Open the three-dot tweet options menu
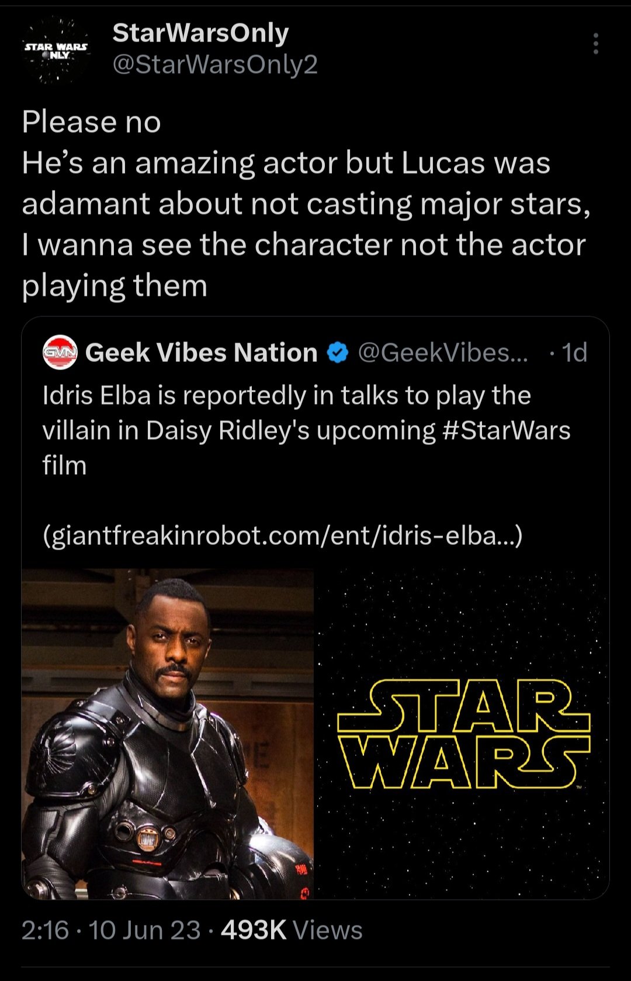631x981 pixels. point(595,44)
